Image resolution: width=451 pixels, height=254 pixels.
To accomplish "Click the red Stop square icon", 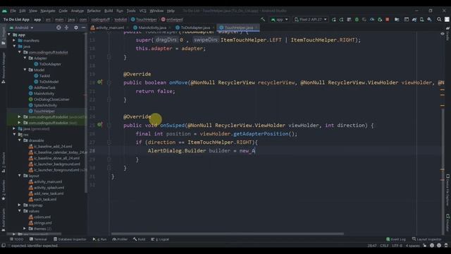I will (388, 20).
